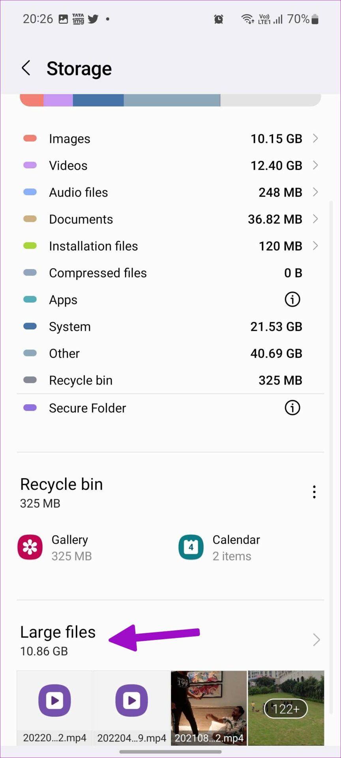The image size is (341, 758).
Task: Tap the back arrow beside Storage
Action: coord(26,68)
